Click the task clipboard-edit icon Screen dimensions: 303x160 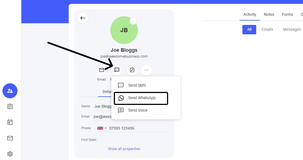click(132, 70)
